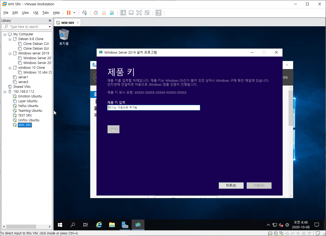The height and width of the screenshot is (236, 326).
Task: Click the hard disk device status icon
Action: (x=270, y=234)
